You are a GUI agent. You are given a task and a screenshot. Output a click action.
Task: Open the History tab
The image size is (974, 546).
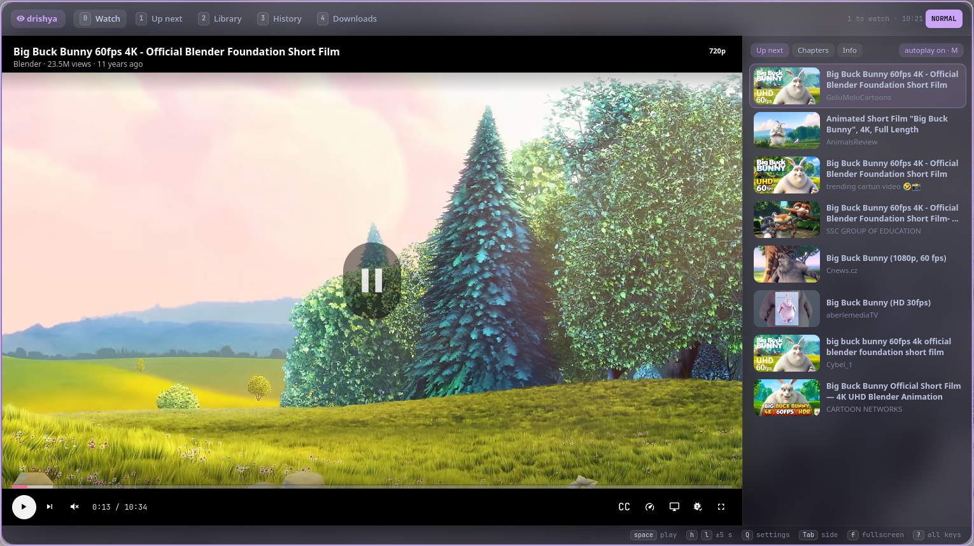(x=279, y=18)
